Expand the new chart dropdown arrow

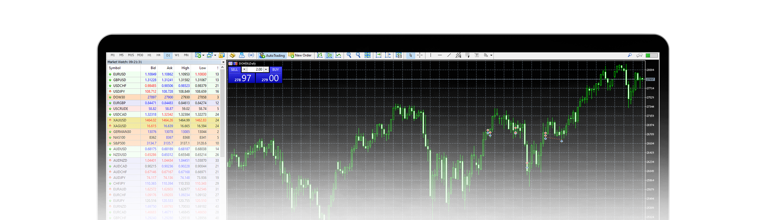click(x=203, y=55)
